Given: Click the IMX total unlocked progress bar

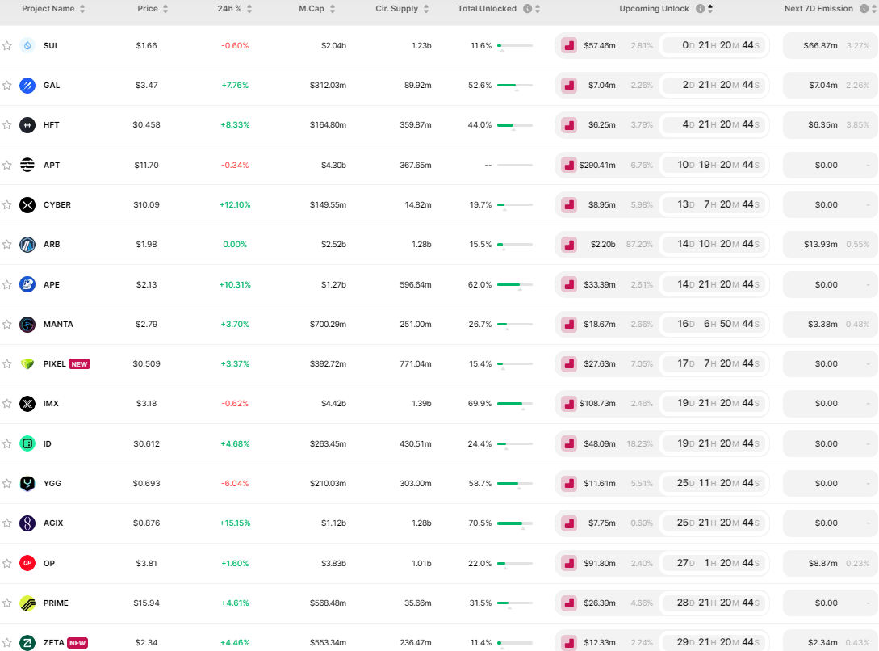Looking at the screenshot, I should click(514, 404).
